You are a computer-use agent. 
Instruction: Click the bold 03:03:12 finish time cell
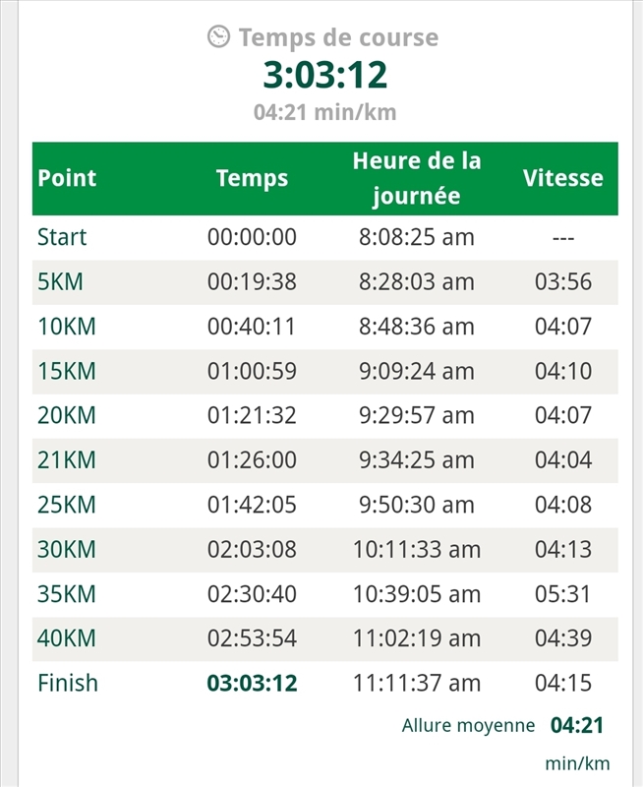[252, 682]
